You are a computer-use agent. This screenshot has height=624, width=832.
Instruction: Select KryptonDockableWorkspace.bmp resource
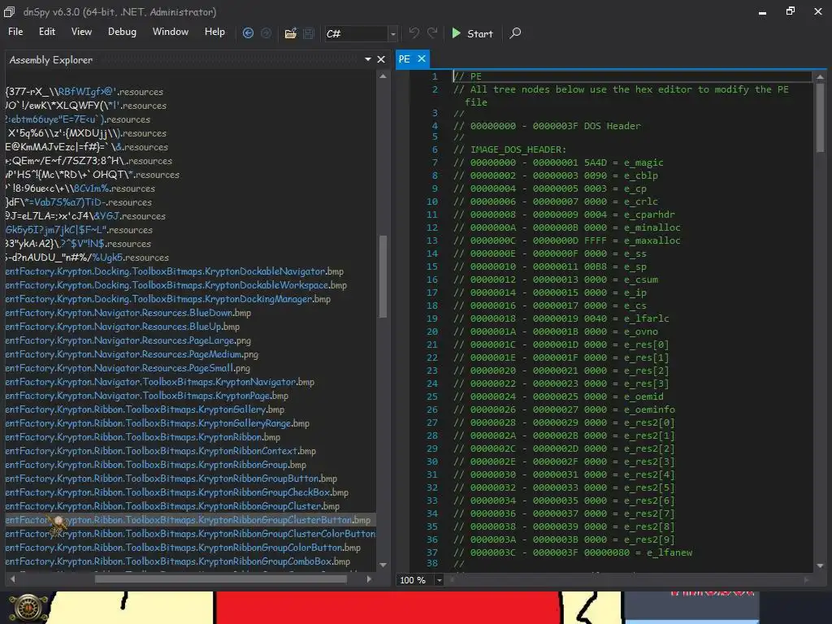pyautogui.click(x=176, y=285)
